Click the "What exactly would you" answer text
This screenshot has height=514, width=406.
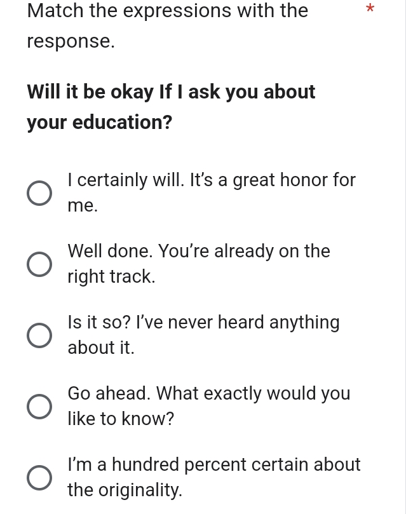coord(253,394)
